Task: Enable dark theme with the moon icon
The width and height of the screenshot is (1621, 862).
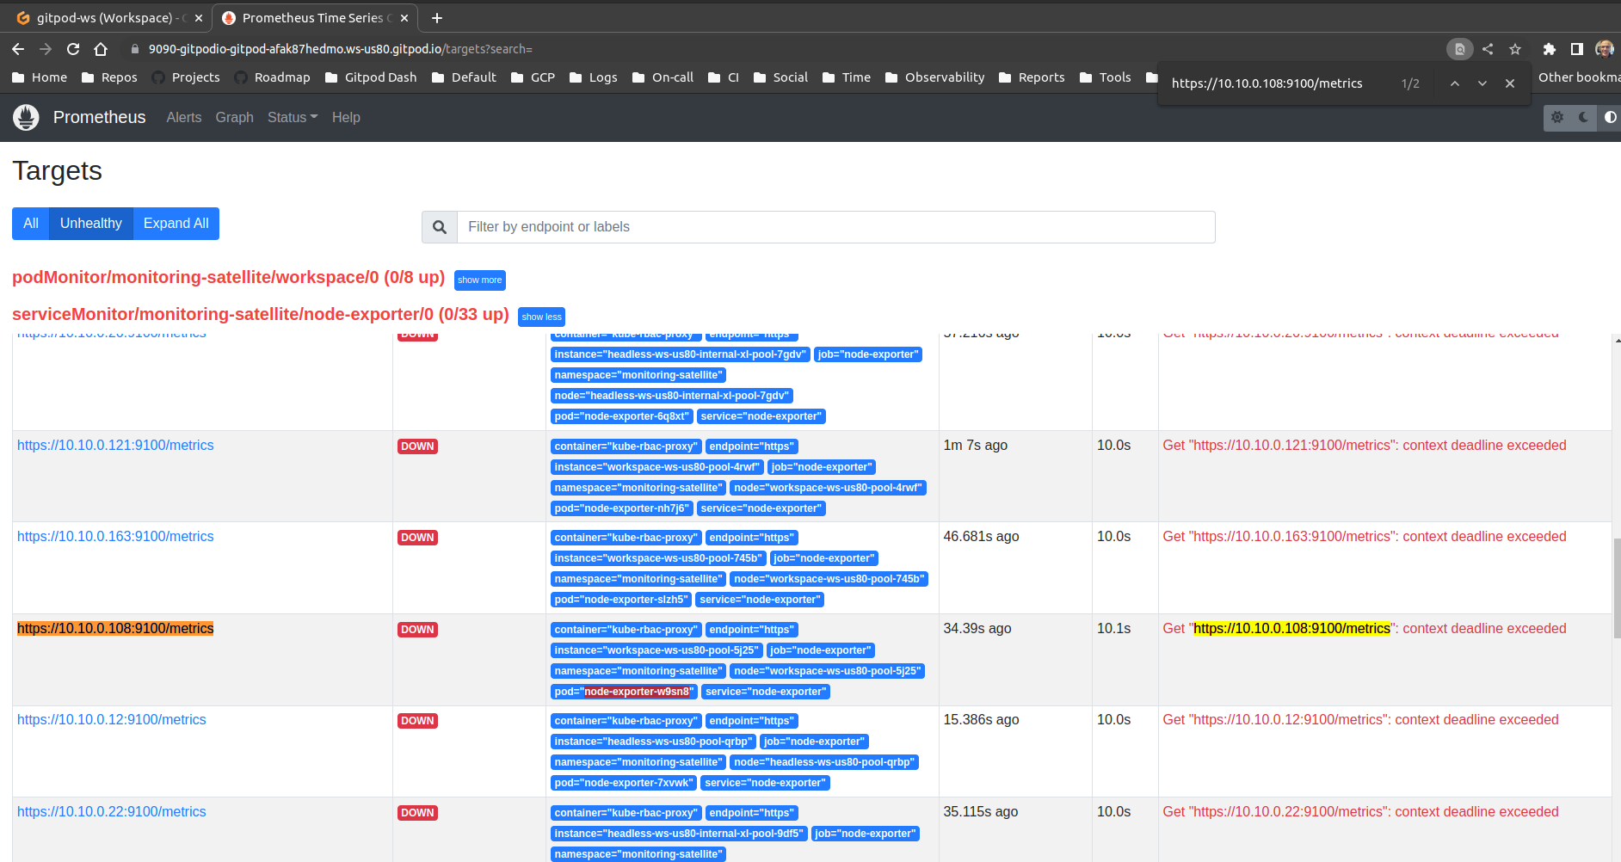Action: pos(1584,118)
